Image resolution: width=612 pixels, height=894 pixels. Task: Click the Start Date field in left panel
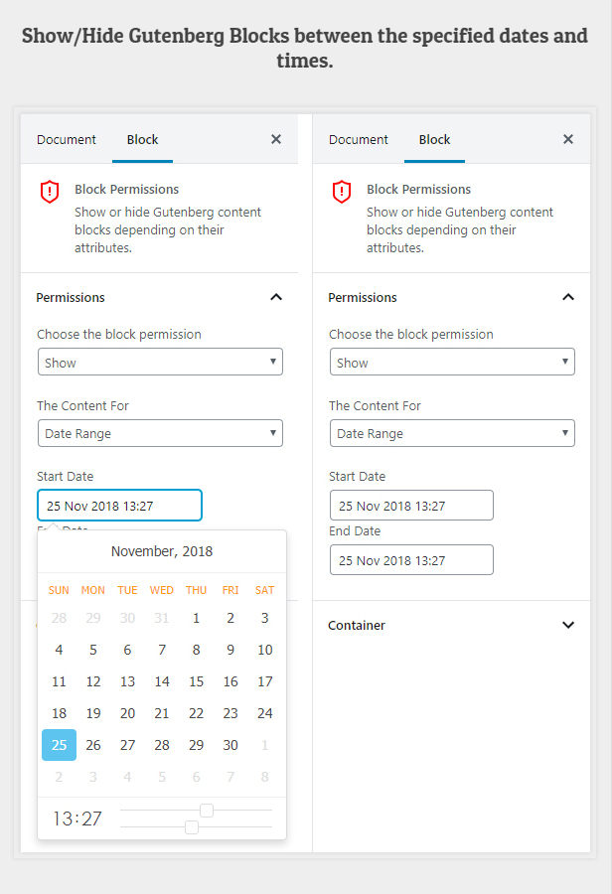tap(119, 506)
